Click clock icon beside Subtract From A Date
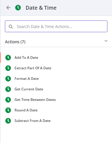 (8, 121)
